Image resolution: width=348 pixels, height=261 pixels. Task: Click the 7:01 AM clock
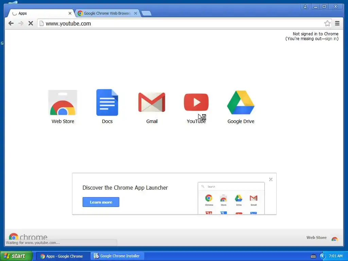click(x=335, y=256)
